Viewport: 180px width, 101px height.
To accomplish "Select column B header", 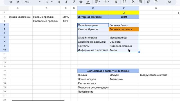I will coord(47,8).
